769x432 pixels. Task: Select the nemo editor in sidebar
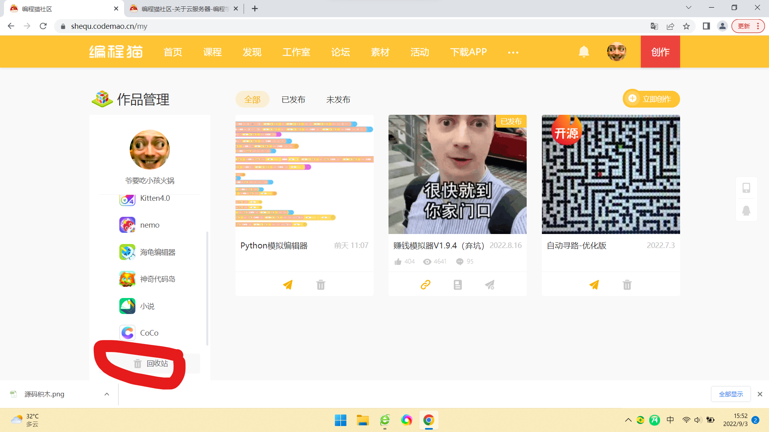pos(139,225)
